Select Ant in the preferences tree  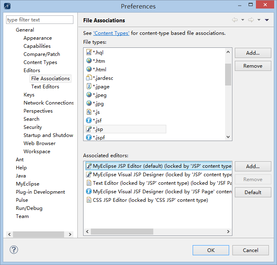coord(20,160)
